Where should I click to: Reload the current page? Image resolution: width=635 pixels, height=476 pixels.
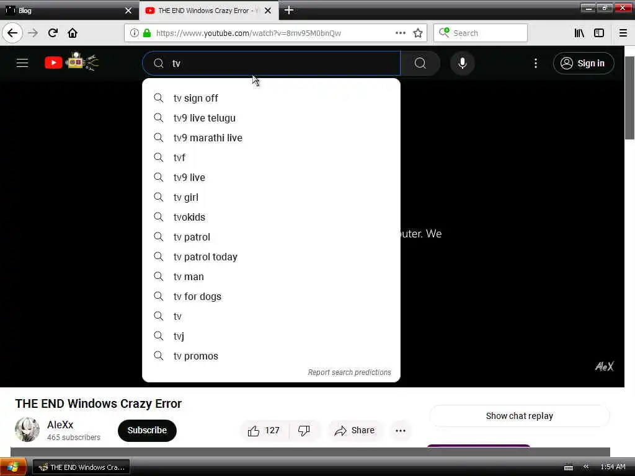[53, 33]
